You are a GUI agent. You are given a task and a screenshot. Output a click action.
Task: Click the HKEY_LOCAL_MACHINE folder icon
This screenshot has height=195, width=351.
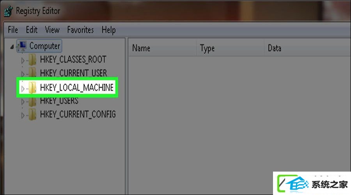click(32, 87)
